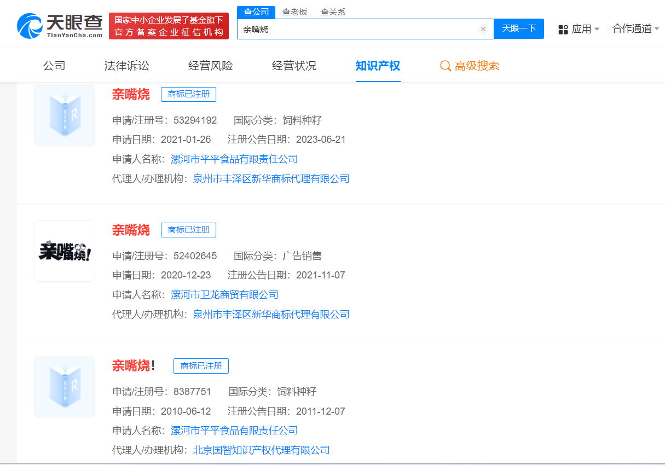The height and width of the screenshot is (465, 665).
Task: Select registration number 53294192 text
Action: point(195,120)
